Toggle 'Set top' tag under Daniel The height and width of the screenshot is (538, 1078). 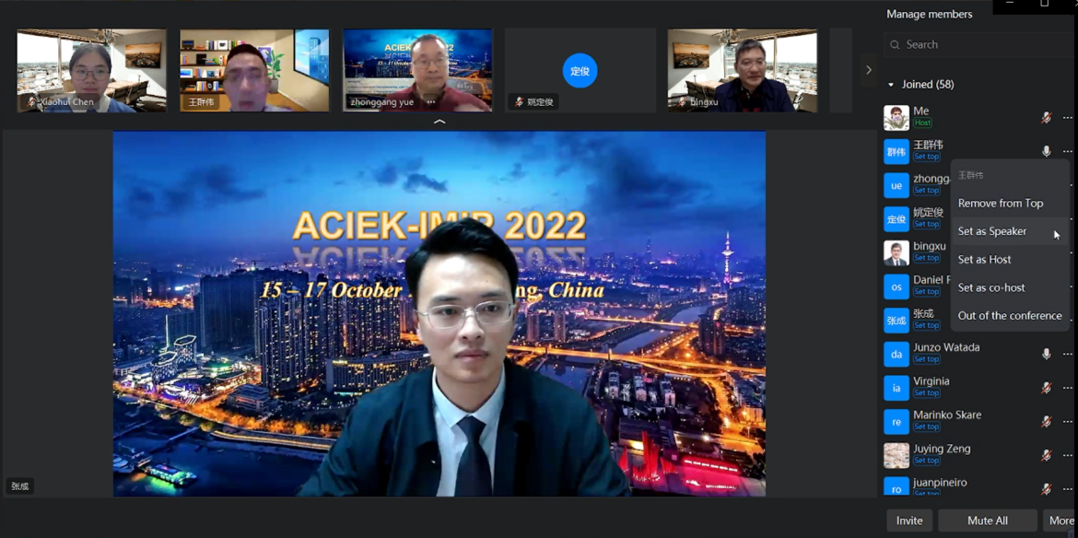(x=927, y=291)
